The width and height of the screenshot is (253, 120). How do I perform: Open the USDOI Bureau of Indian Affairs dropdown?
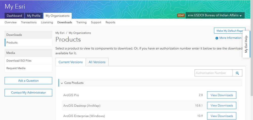coord(215,15)
